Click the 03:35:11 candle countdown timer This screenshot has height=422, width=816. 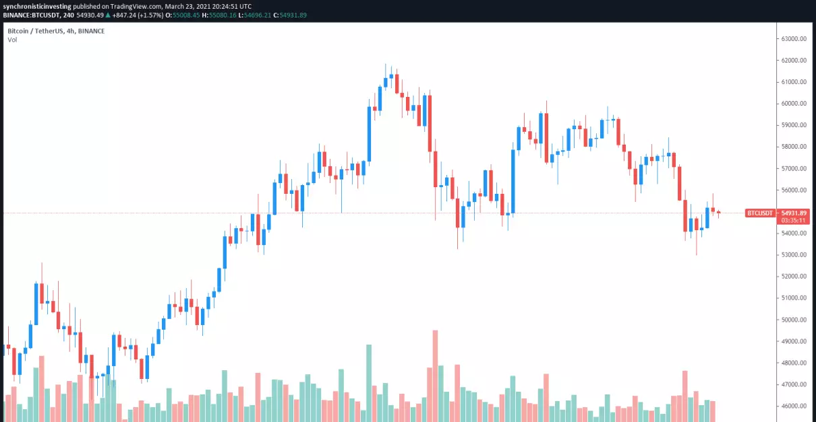point(793,220)
